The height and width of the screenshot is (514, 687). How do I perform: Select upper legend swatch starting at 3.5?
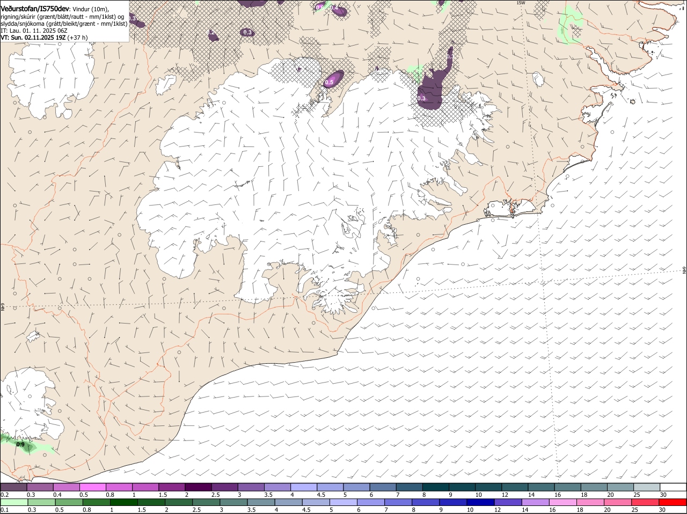[x=277, y=487]
